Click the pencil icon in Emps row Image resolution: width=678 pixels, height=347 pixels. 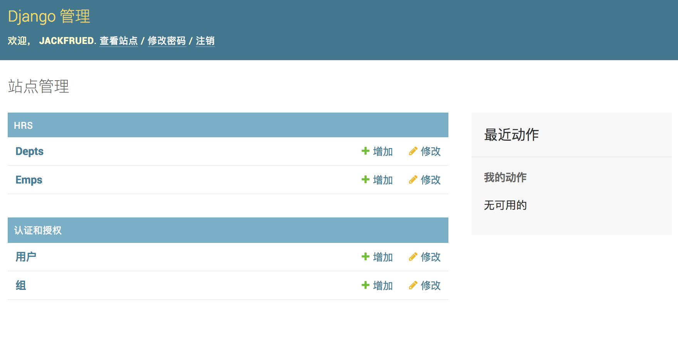413,180
